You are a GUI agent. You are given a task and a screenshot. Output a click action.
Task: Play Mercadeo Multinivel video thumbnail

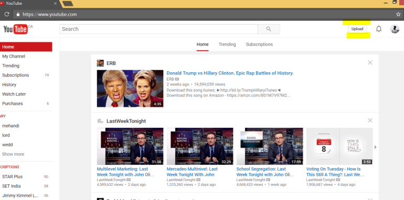(200, 146)
